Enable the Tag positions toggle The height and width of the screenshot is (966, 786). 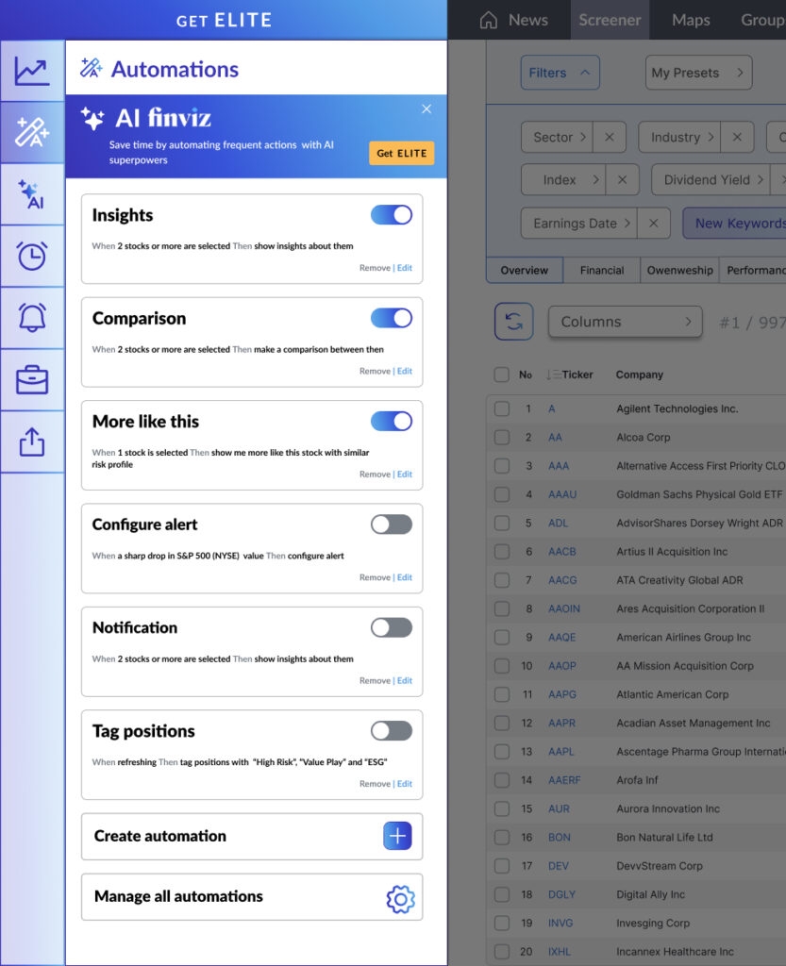392,731
